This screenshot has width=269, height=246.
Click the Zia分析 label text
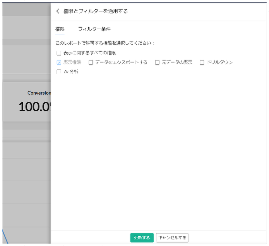[x=71, y=72]
